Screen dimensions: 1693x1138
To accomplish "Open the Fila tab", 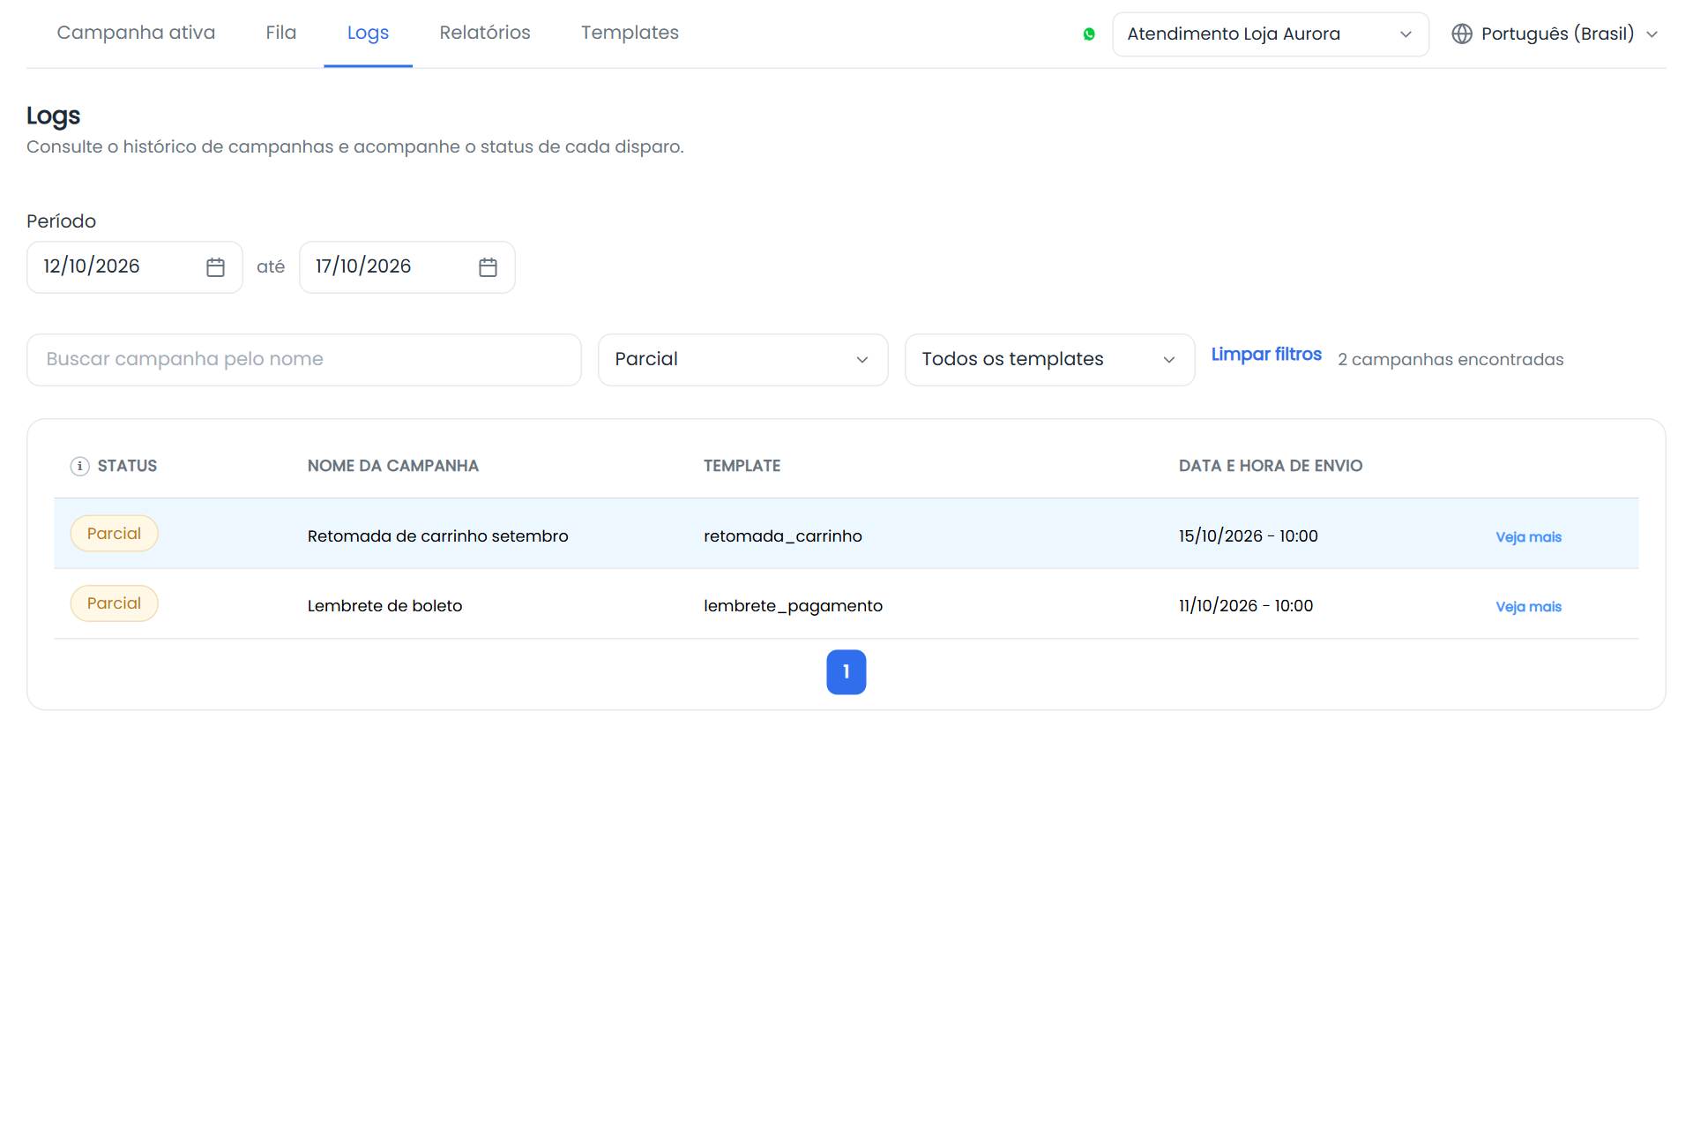I will pyautogui.click(x=281, y=33).
